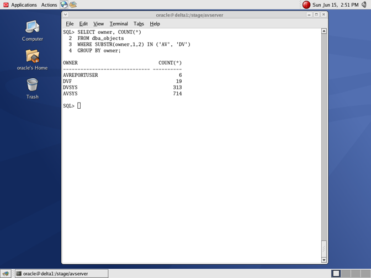Open the terminal window menu arrow
This screenshot has height=278, width=371.
point(66,15)
